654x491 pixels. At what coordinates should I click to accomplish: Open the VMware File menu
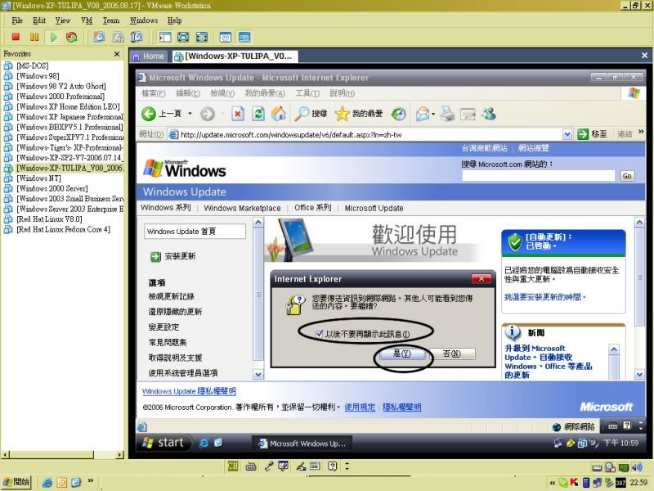[x=17, y=20]
